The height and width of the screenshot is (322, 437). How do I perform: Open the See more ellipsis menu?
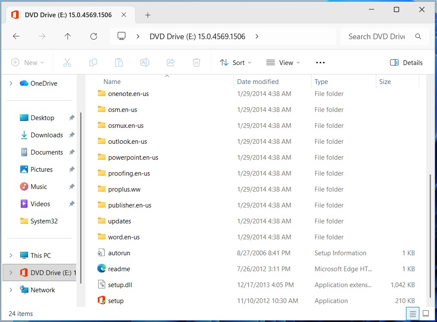320,62
